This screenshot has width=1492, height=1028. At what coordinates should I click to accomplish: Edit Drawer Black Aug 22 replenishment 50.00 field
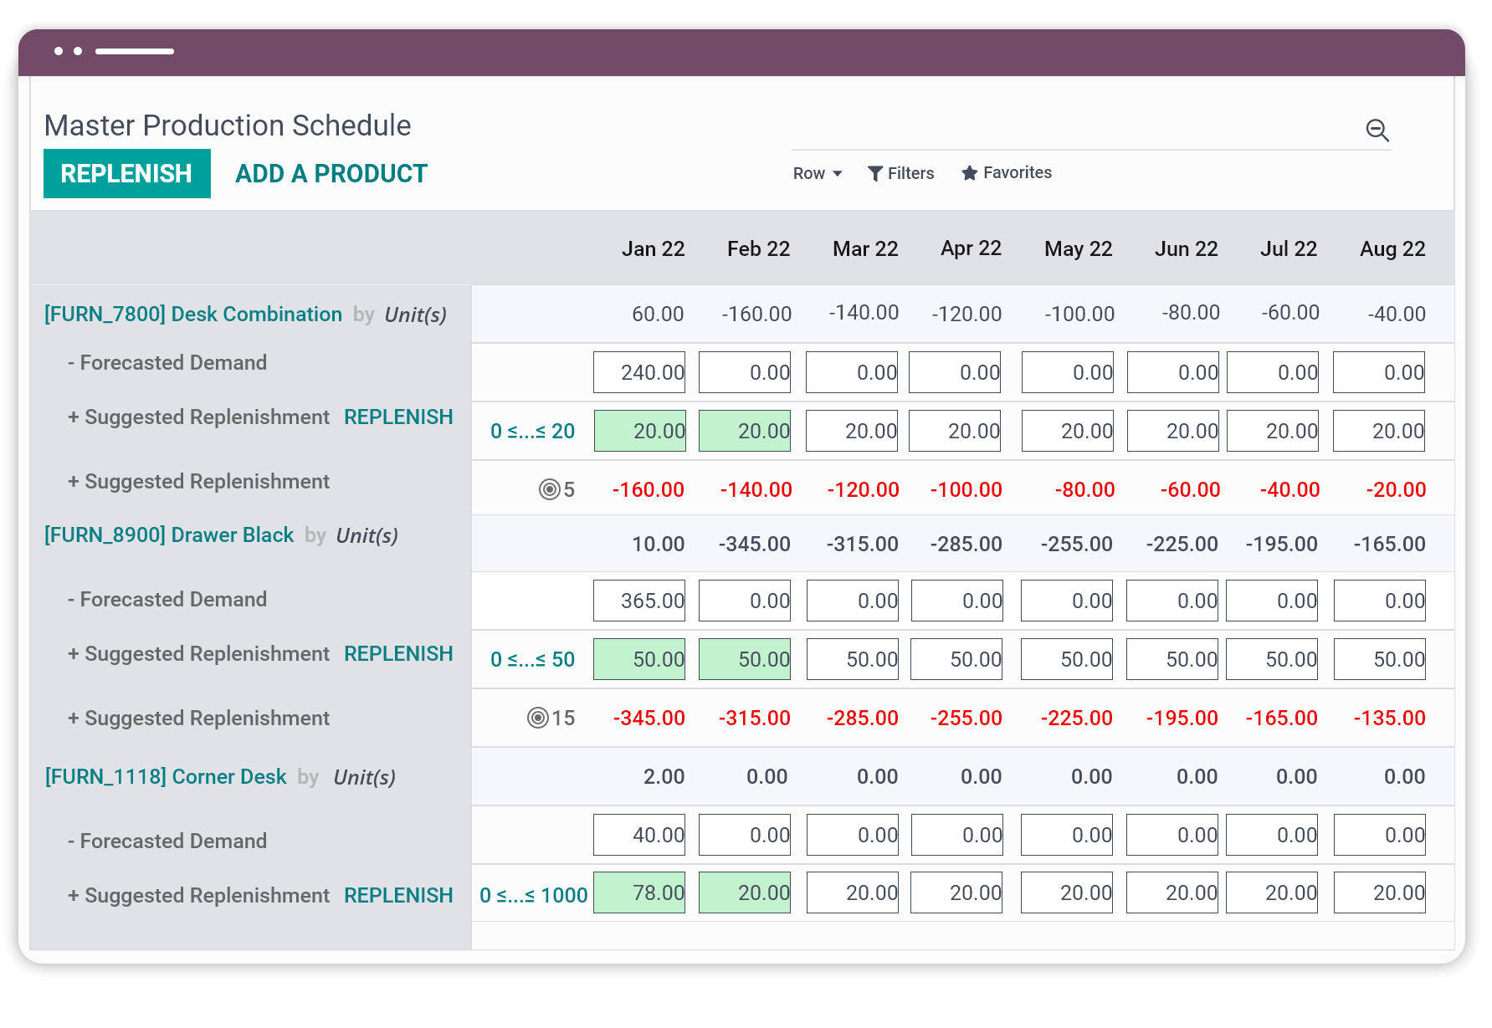pos(1380,659)
